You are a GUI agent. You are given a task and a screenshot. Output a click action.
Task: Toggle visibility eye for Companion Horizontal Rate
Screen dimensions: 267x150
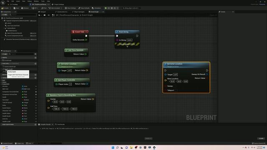[x=36, y=92]
